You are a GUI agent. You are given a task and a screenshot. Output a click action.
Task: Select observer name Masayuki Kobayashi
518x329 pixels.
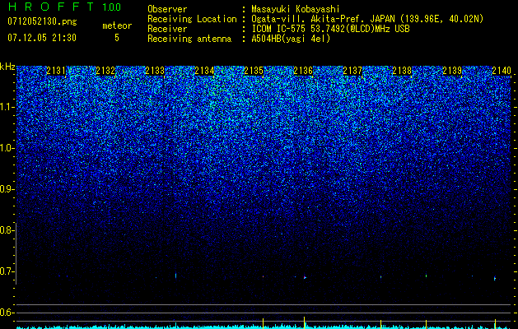(296, 9)
